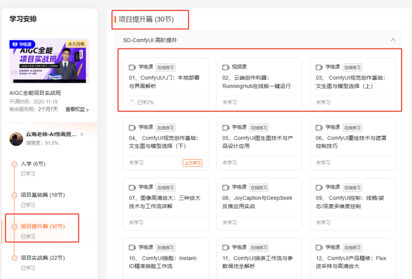Click video icon on lesson 07 card

[x=132, y=187]
